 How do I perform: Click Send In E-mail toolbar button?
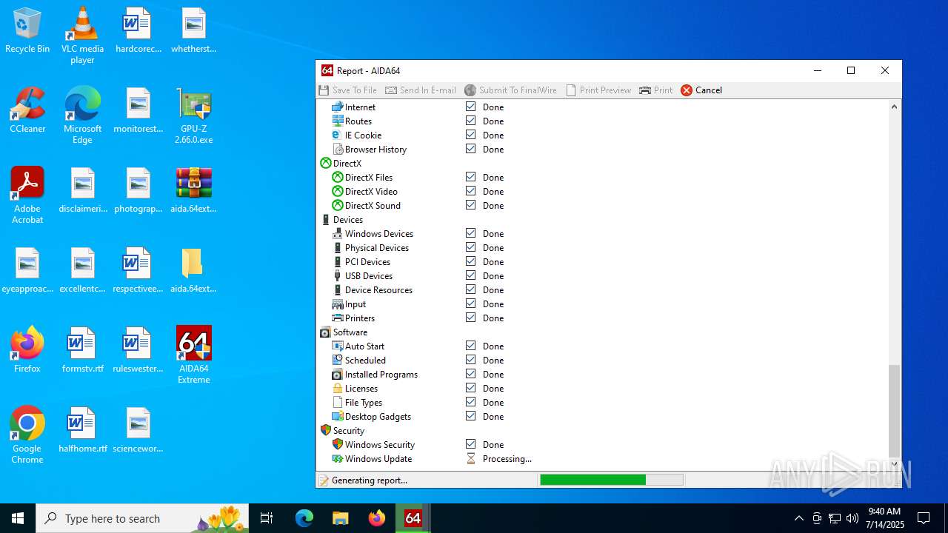click(421, 90)
